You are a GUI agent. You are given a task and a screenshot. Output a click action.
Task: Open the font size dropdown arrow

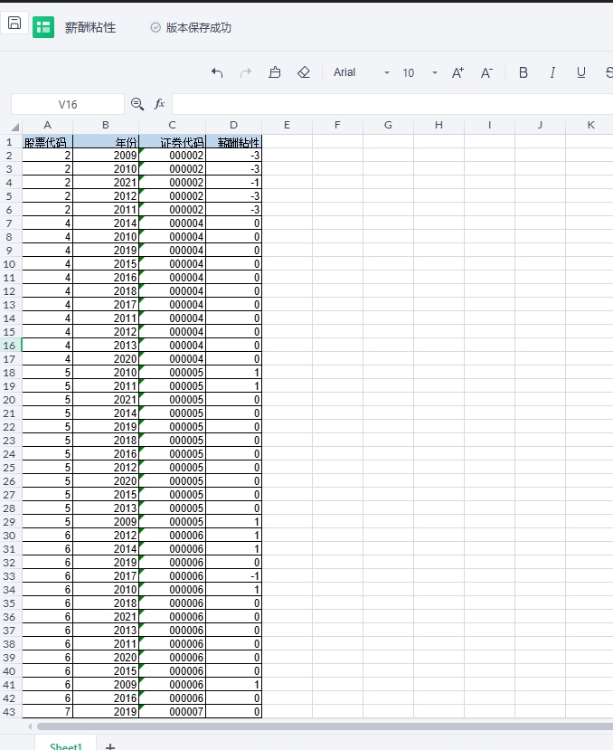click(x=435, y=73)
